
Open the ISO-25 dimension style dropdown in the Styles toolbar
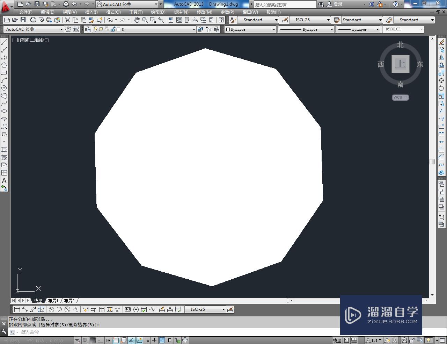310,20
